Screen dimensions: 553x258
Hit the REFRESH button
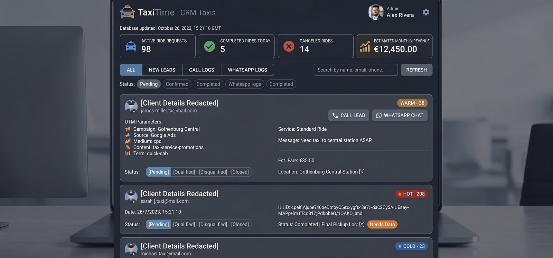click(416, 70)
